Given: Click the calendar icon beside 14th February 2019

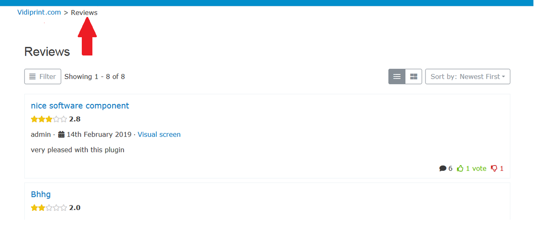Looking at the screenshot, I should [61, 134].
